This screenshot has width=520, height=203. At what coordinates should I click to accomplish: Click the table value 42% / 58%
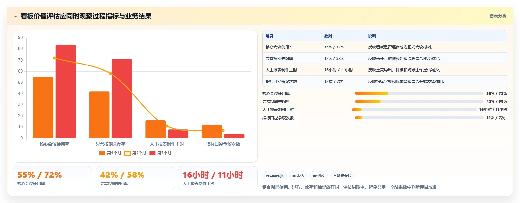[x=334, y=59]
